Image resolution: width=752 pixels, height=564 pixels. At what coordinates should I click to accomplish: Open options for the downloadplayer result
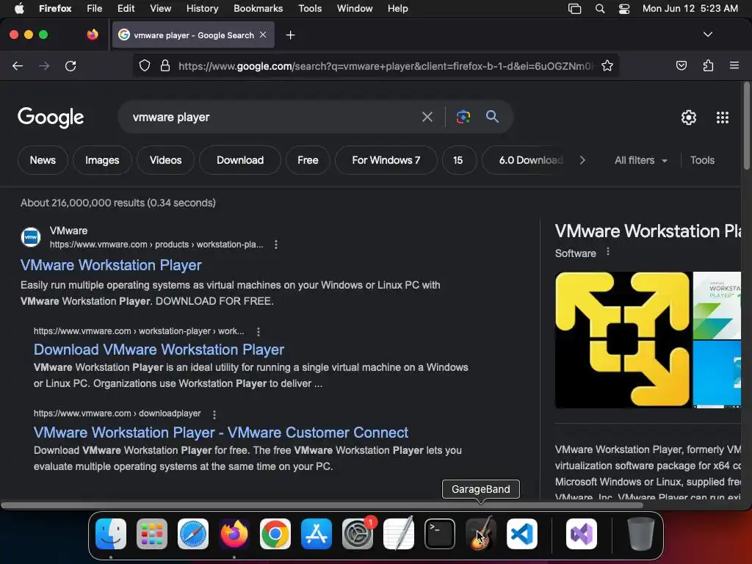(x=214, y=414)
